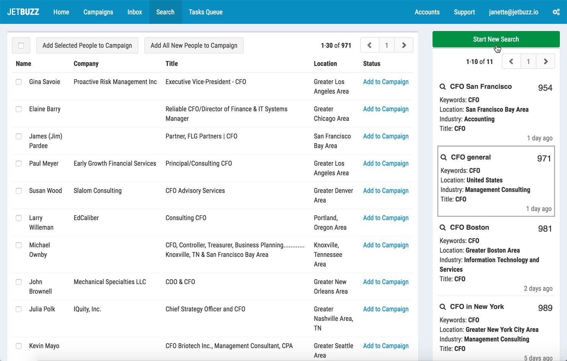Check the box next to Gina Savoie
The height and width of the screenshot is (361, 567).
[19, 81]
